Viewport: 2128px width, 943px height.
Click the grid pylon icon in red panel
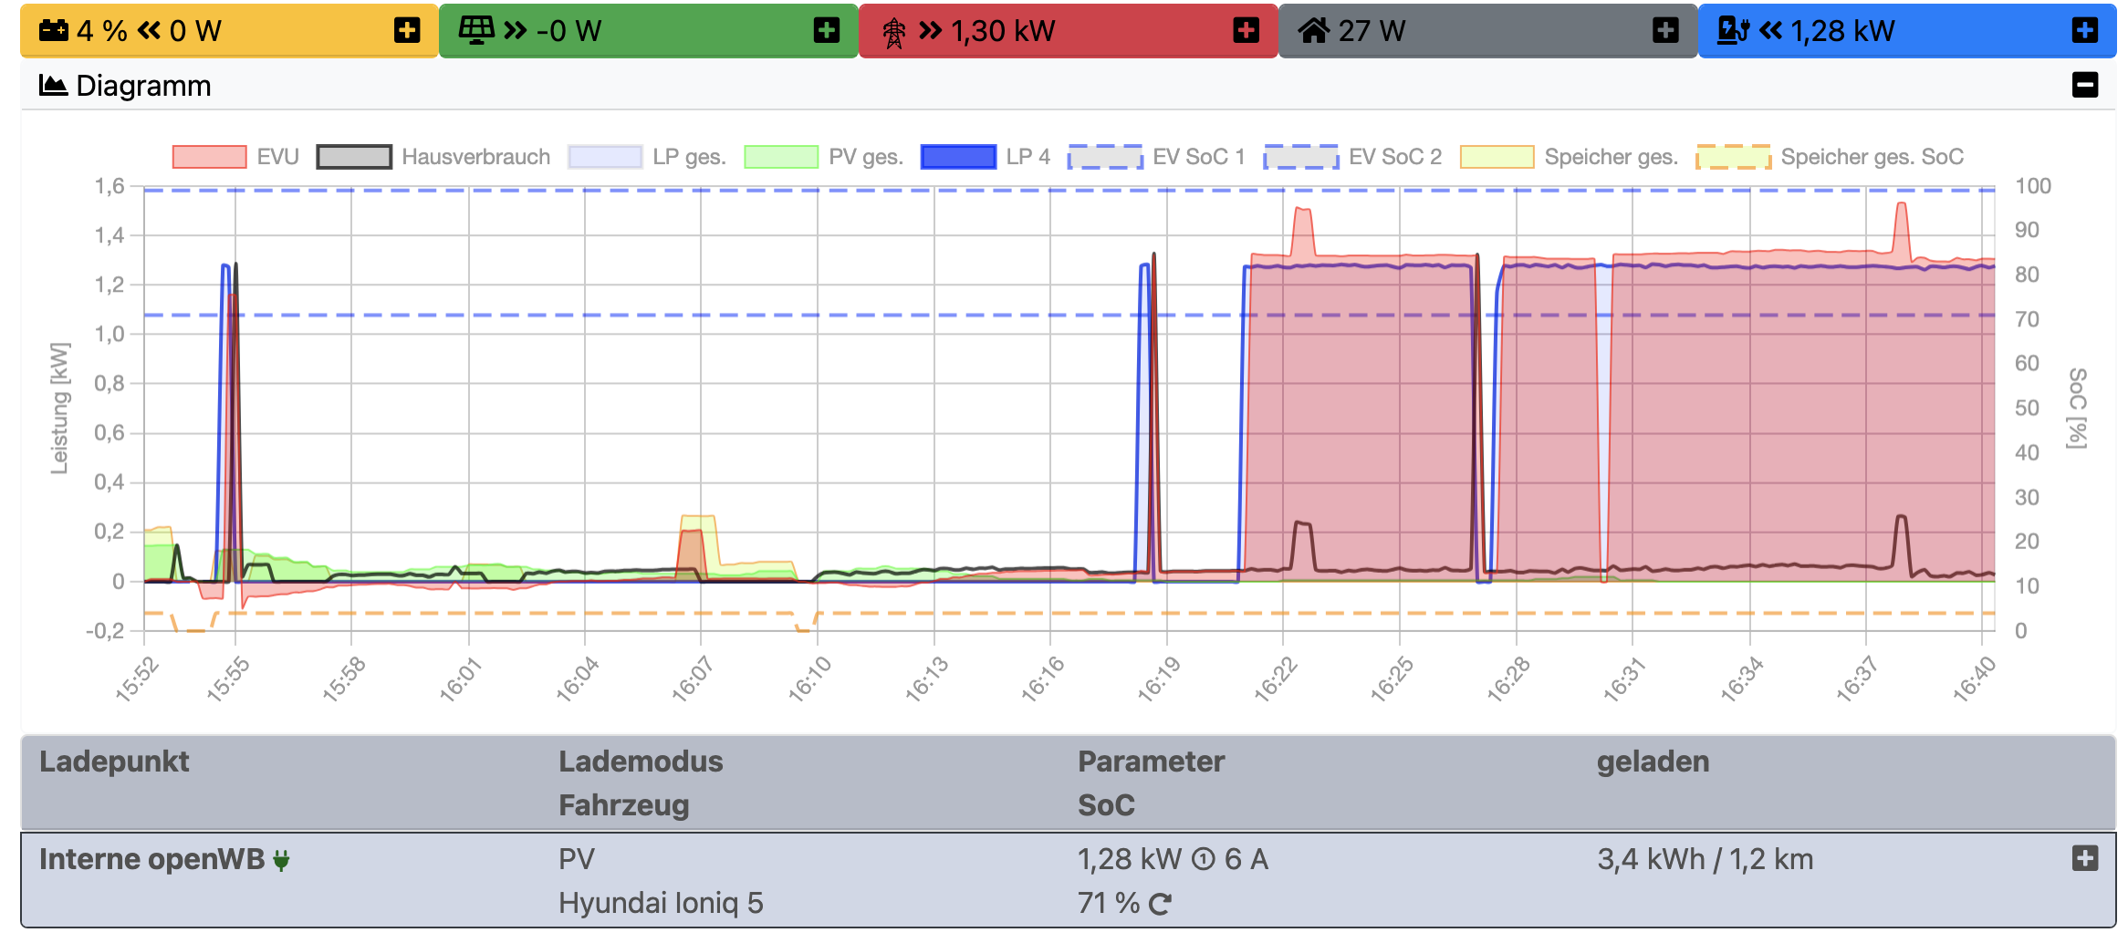tap(894, 32)
